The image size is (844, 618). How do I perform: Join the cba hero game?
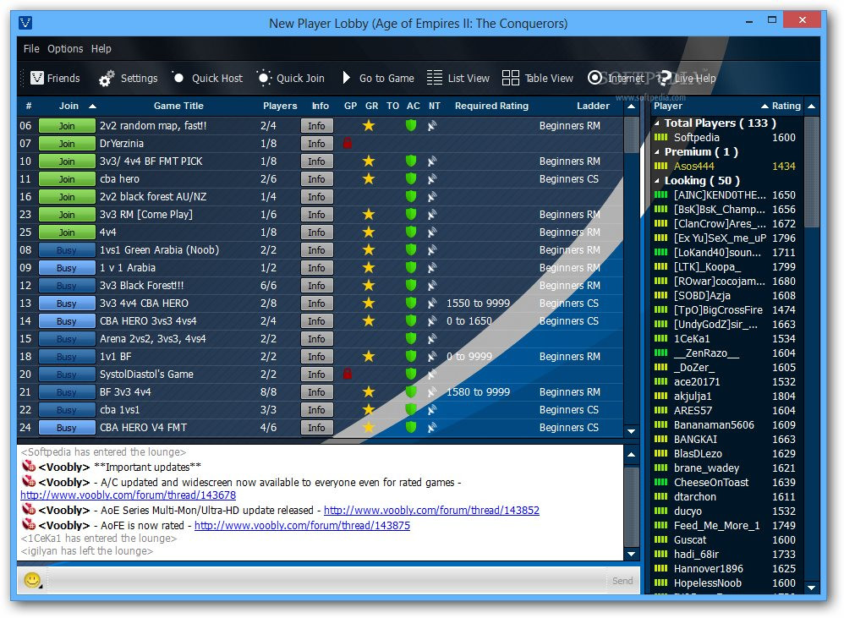pos(67,178)
